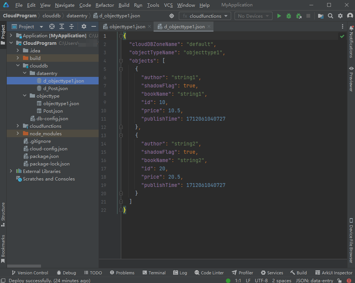Open the Terminal tool window
Image resolution: width=355 pixels, height=283 pixels.
point(153,273)
